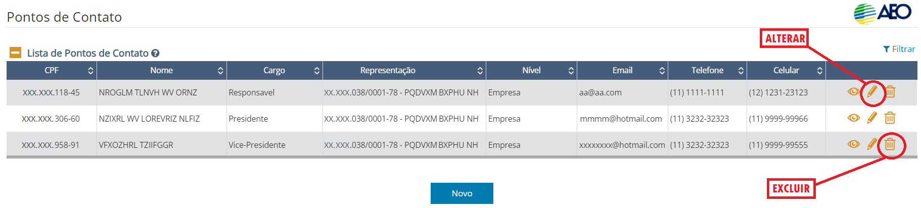
Task: Collapse the Lista de Pontos de Contato section
Action: pyautogui.click(x=16, y=53)
